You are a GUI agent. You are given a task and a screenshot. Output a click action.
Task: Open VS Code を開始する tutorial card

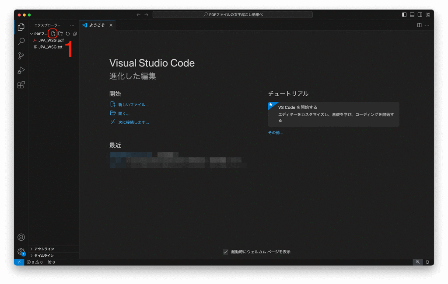click(x=333, y=114)
